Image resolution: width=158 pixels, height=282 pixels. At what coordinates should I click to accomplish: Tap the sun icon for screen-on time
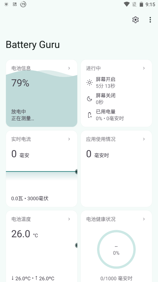(89, 83)
